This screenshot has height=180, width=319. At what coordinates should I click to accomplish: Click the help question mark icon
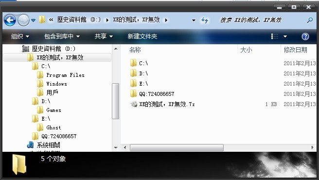point(305,36)
